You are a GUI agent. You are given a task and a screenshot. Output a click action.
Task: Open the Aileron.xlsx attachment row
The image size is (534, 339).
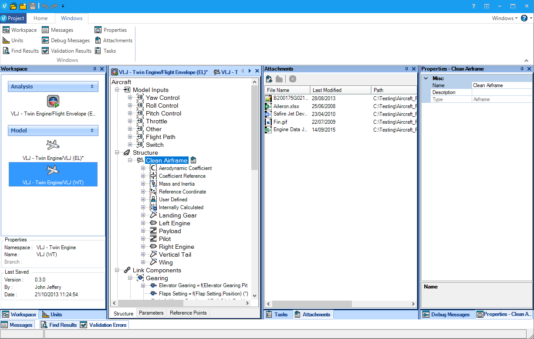(x=341, y=106)
